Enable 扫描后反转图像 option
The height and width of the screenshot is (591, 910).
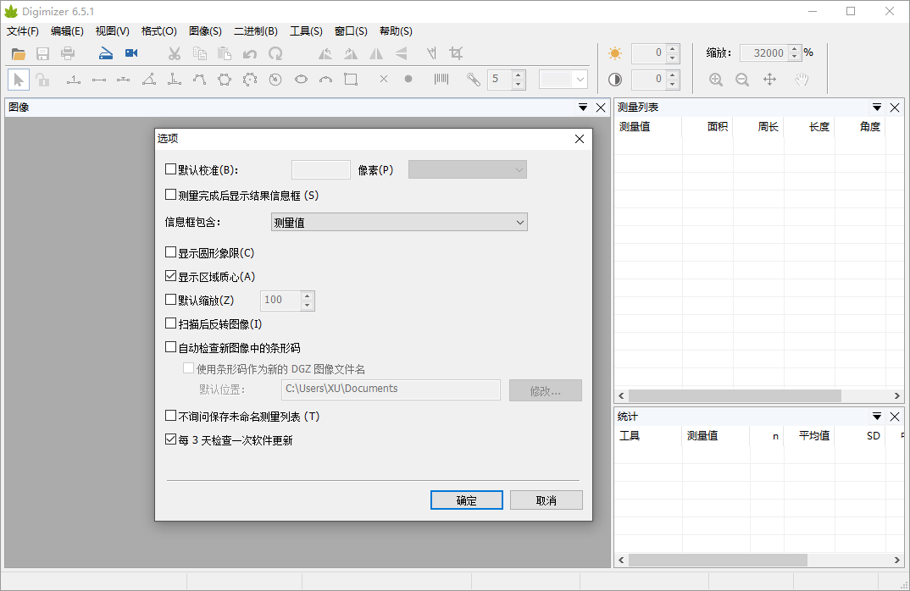point(169,323)
